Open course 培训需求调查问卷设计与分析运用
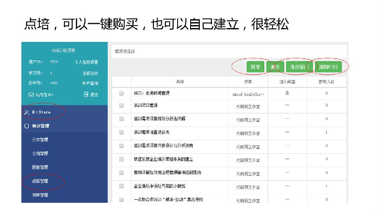Screen dimensions: 377x212 tap(163, 146)
